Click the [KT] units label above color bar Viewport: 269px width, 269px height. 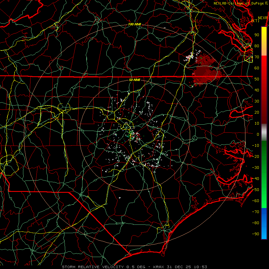click(255, 21)
